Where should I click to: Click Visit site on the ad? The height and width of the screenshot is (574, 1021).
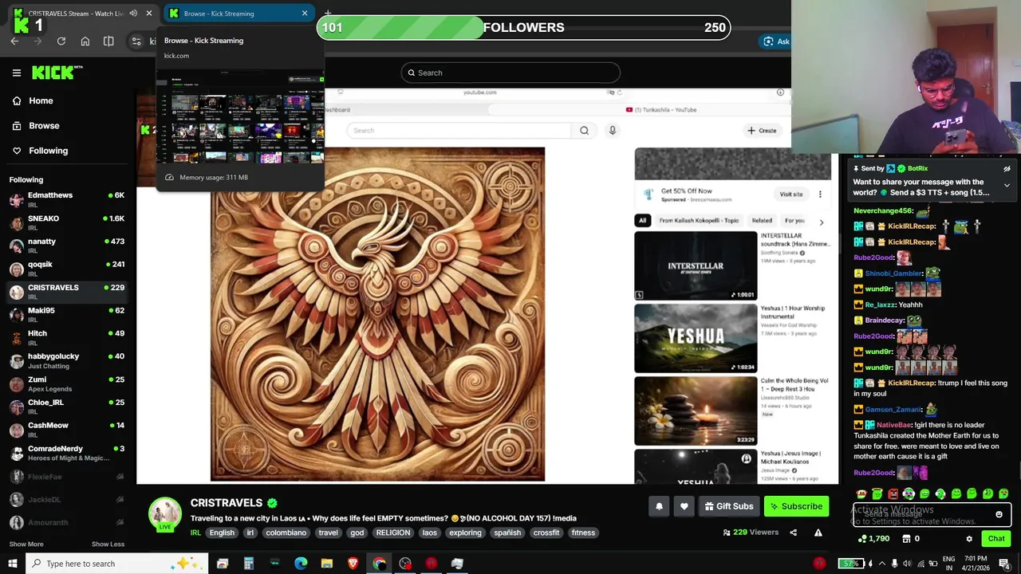(x=790, y=194)
